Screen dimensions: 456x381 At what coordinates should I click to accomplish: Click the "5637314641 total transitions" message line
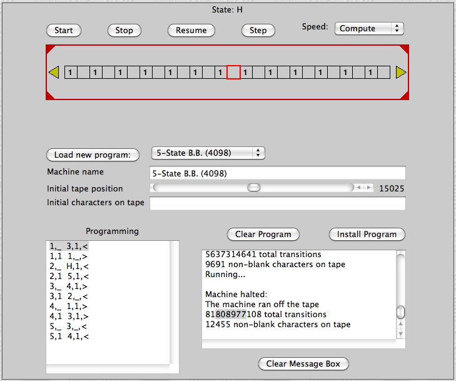click(x=263, y=255)
